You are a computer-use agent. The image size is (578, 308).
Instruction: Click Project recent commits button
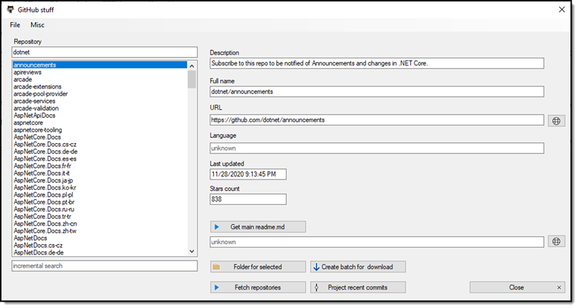357,287
